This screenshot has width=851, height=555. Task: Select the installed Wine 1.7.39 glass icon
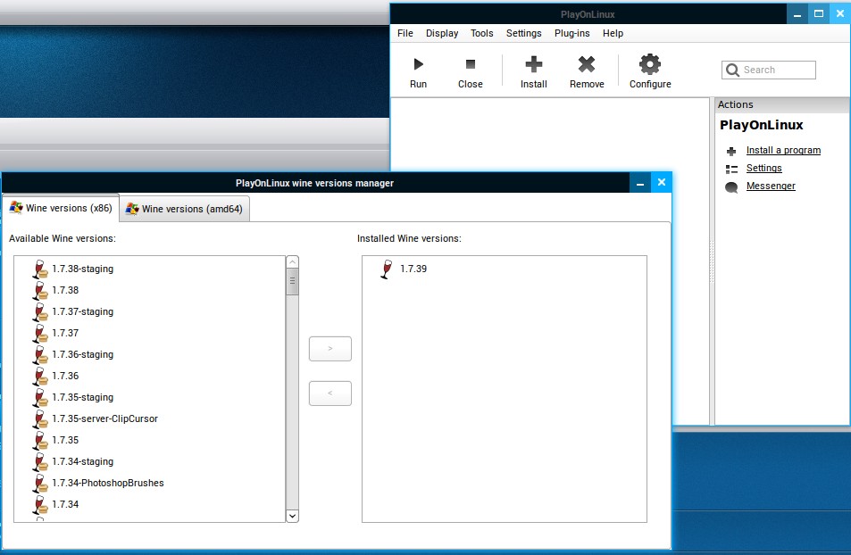click(x=386, y=269)
